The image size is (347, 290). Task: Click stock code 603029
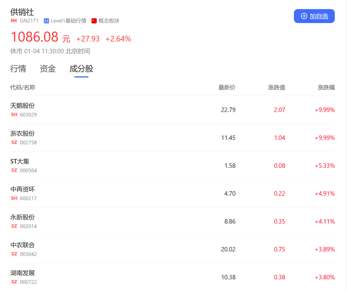point(28,115)
